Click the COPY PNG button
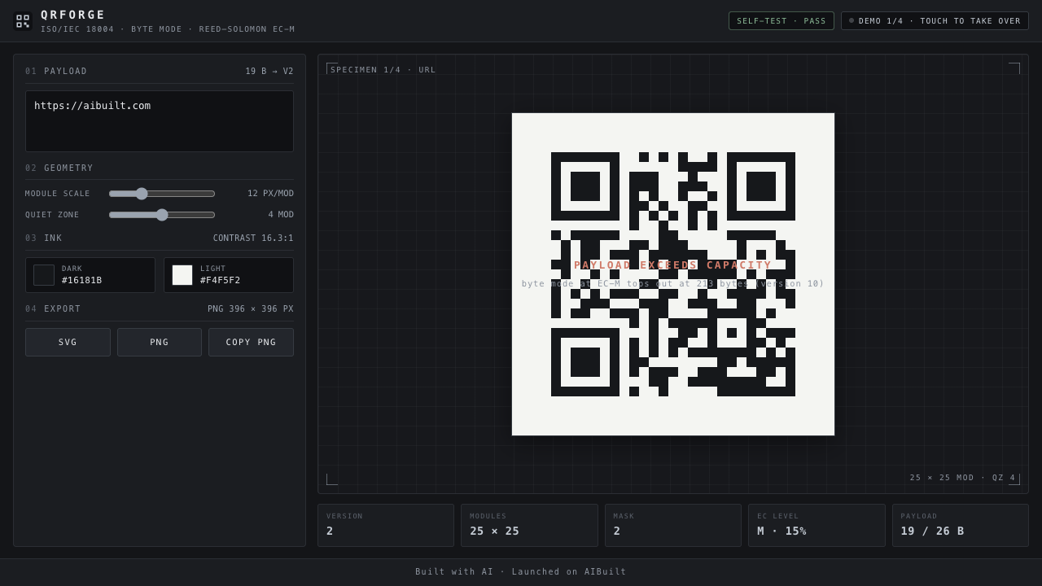This screenshot has height=586, width=1042. [251, 343]
